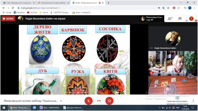The width and height of the screenshot is (198, 111).
Task: Open Viber from the taskbar
Action: click(49, 108)
